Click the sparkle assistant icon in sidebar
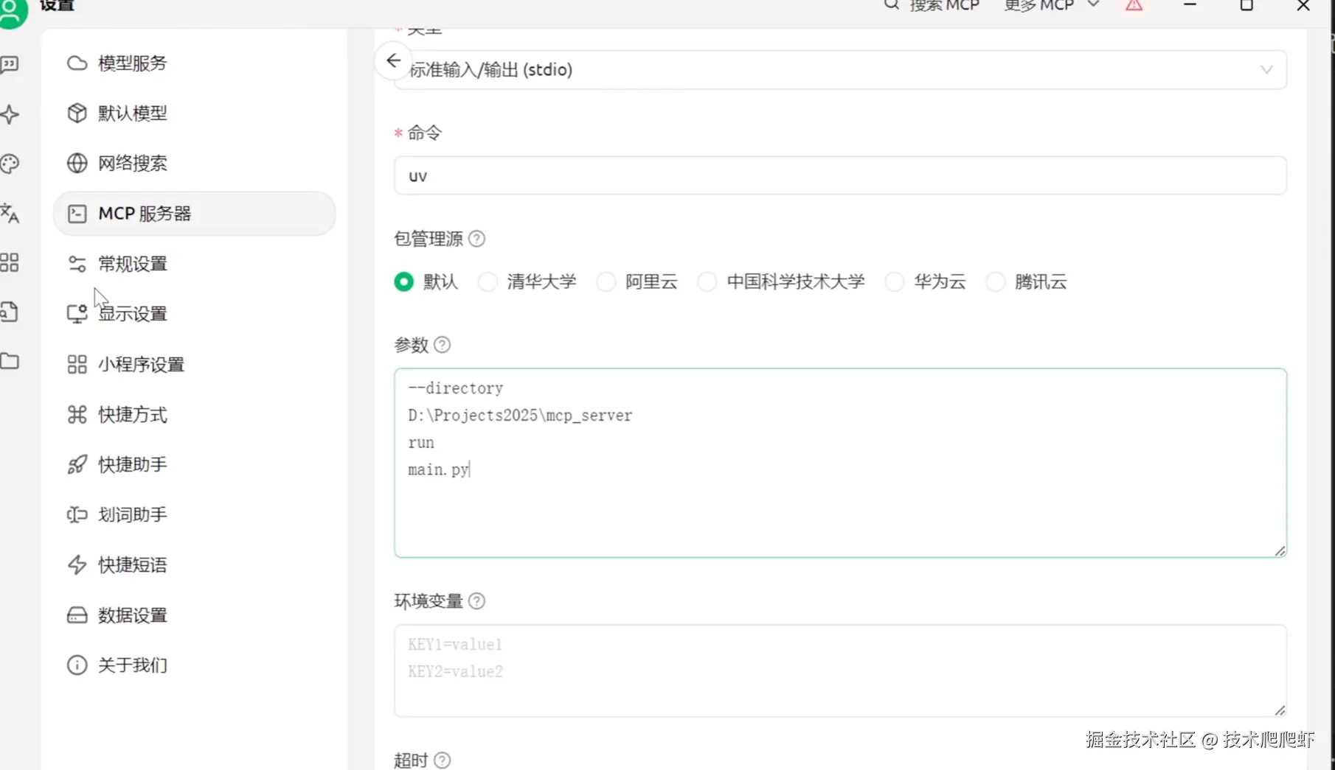This screenshot has height=770, width=1335. (10, 115)
